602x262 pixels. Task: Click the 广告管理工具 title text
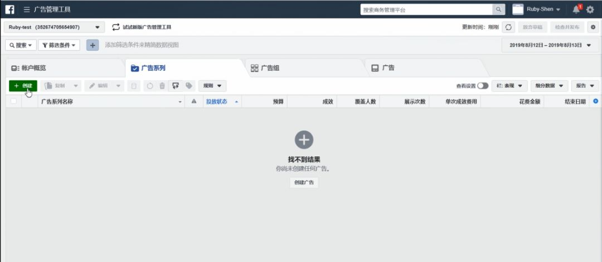click(x=52, y=9)
